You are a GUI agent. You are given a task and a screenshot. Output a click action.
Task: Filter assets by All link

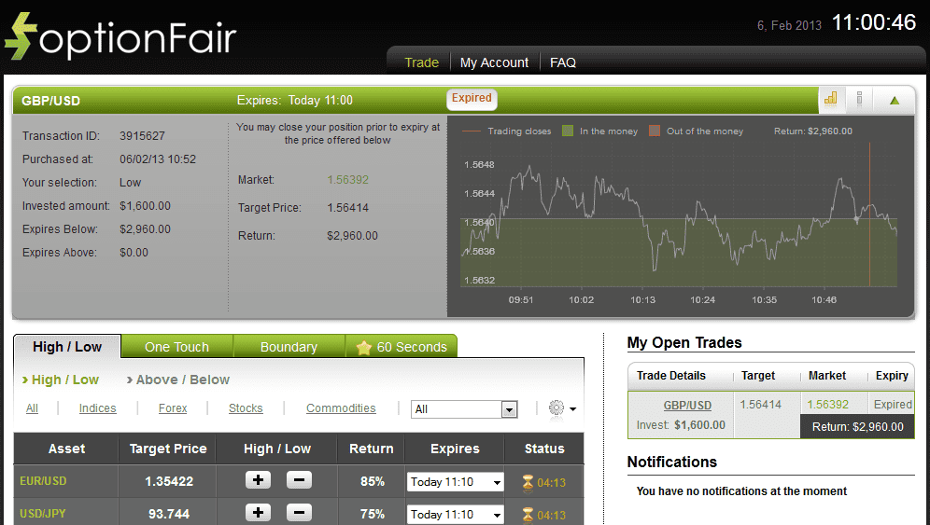click(32, 408)
